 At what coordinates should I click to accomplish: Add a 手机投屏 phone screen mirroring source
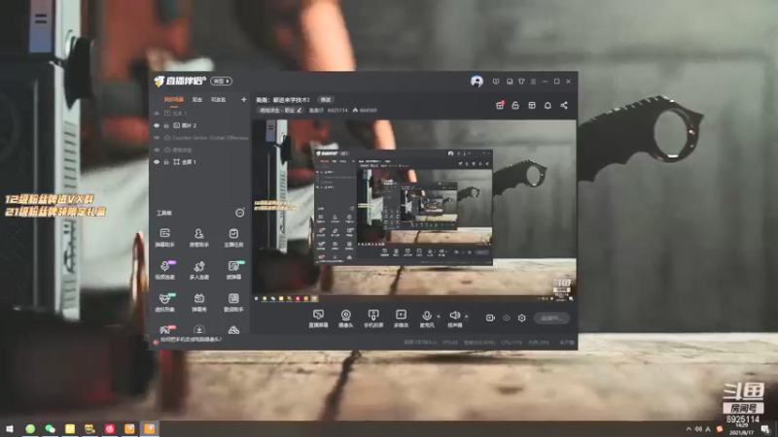[x=373, y=319]
